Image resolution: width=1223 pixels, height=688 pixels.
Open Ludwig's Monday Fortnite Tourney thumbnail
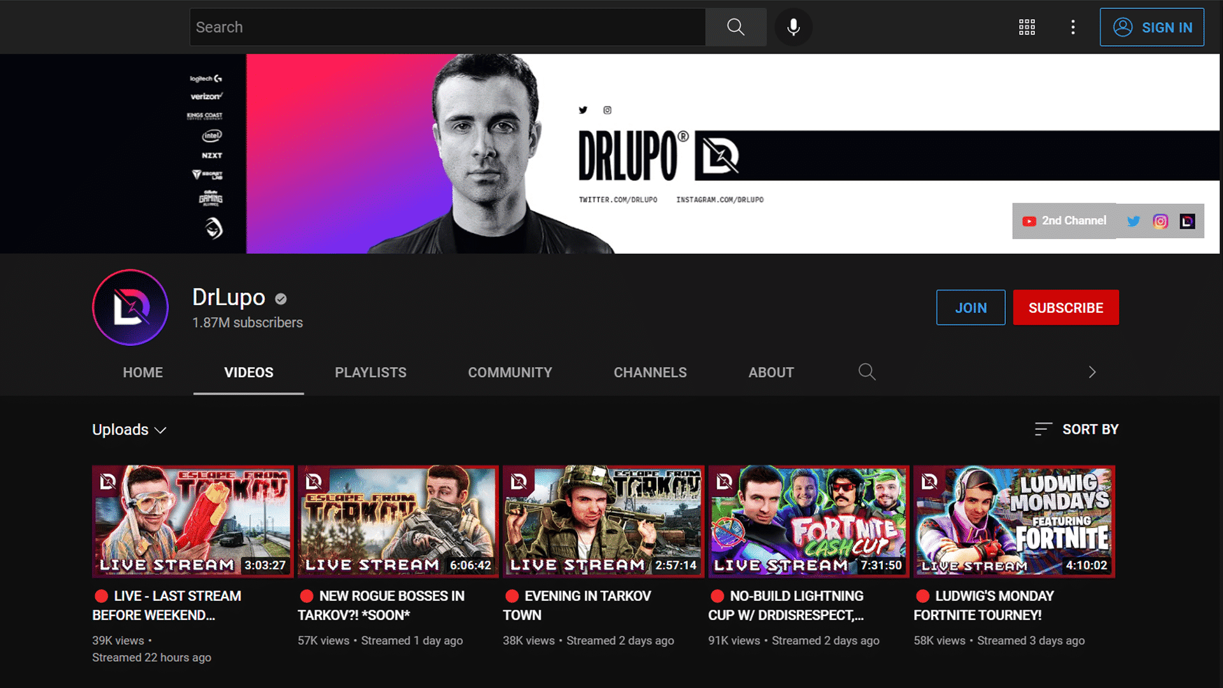[1014, 521]
